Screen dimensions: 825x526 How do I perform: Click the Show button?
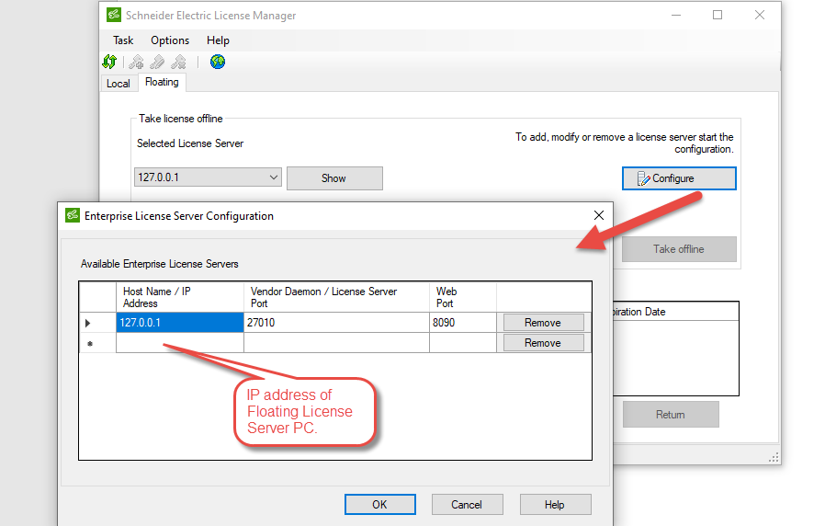[334, 178]
